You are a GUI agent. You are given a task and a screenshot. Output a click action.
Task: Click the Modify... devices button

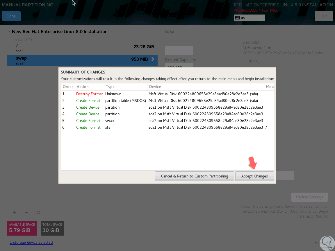click(255, 61)
